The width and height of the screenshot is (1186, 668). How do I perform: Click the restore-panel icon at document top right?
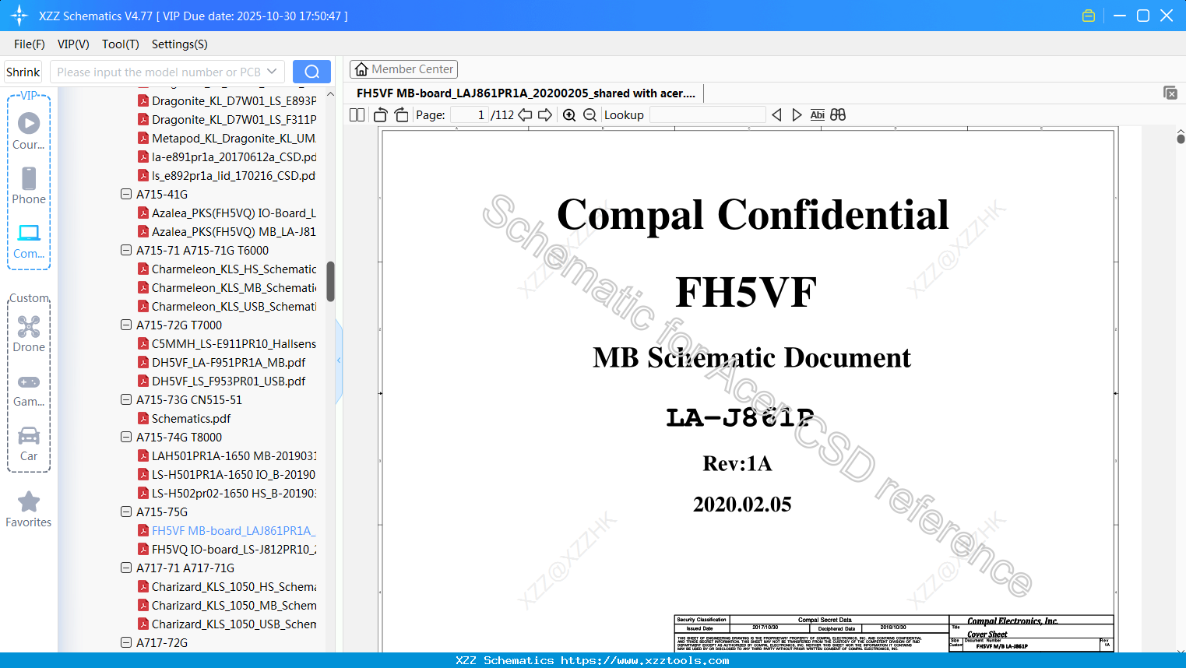(x=1170, y=93)
